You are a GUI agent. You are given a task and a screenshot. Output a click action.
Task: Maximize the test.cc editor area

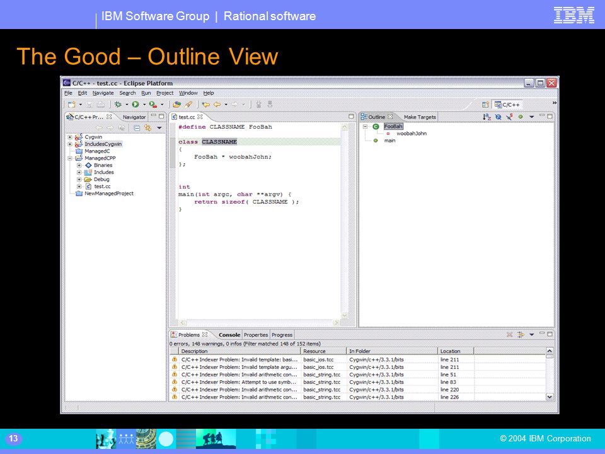click(351, 116)
